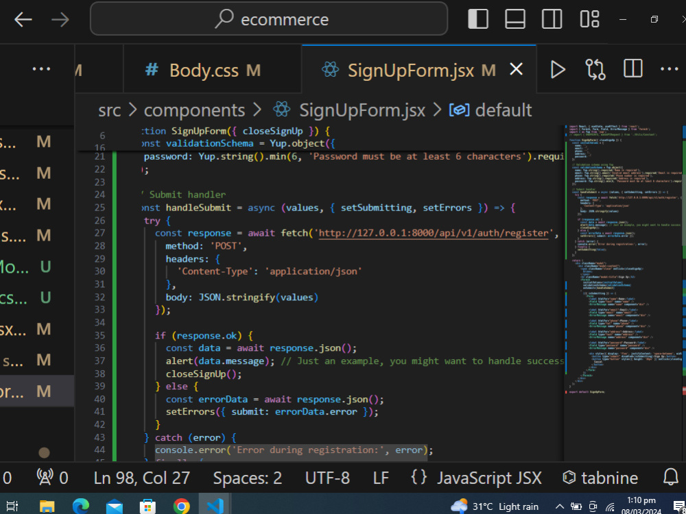Change end of line sequence LF
This screenshot has height=514, width=686.
click(x=381, y=478)
